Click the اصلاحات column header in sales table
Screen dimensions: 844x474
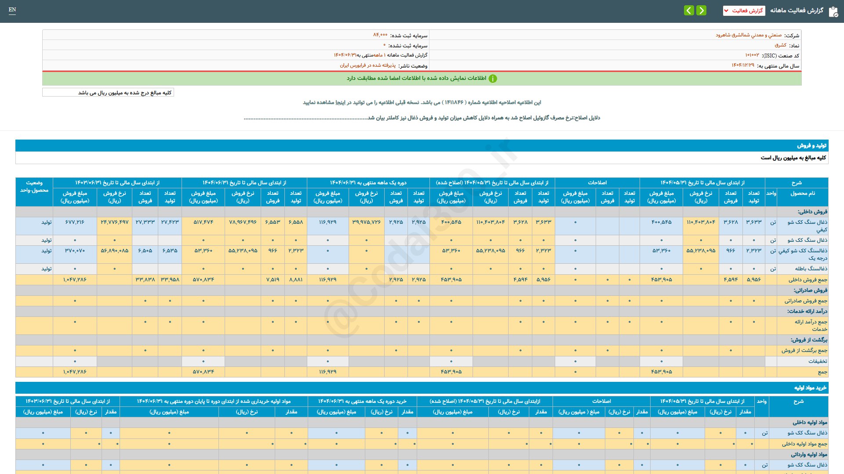pyautogui.click(x=597, y=183)
